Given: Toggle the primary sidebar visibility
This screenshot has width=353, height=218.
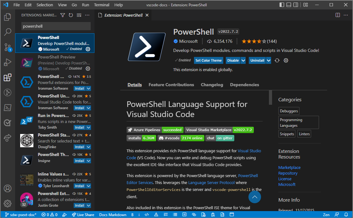Looking at the screenshot, I should click(281, 5).
